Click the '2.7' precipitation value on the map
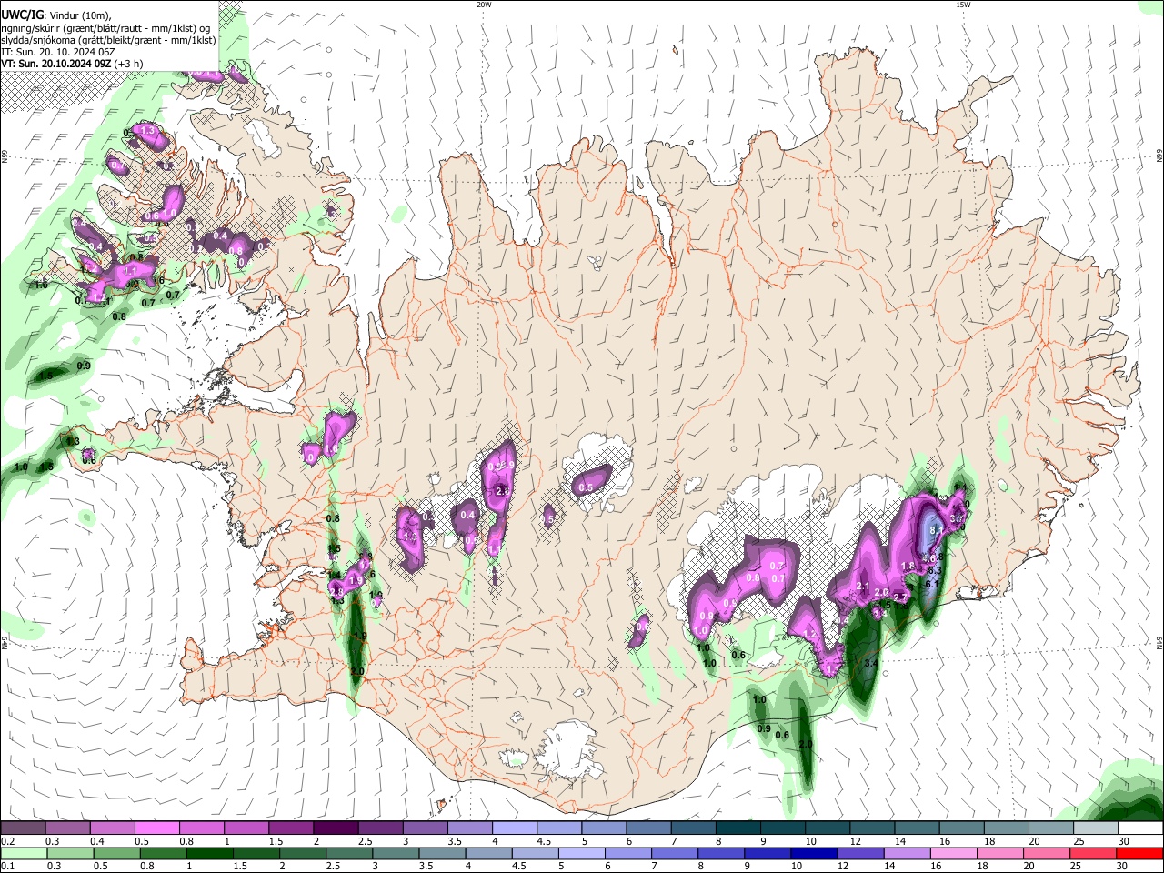The width and height of the screenshot is (1164, 873). pos(900,597)
